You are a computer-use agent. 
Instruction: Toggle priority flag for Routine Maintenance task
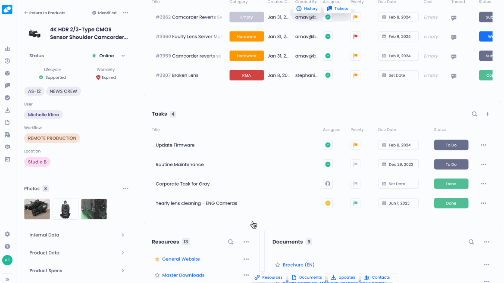tap(356, 165)
